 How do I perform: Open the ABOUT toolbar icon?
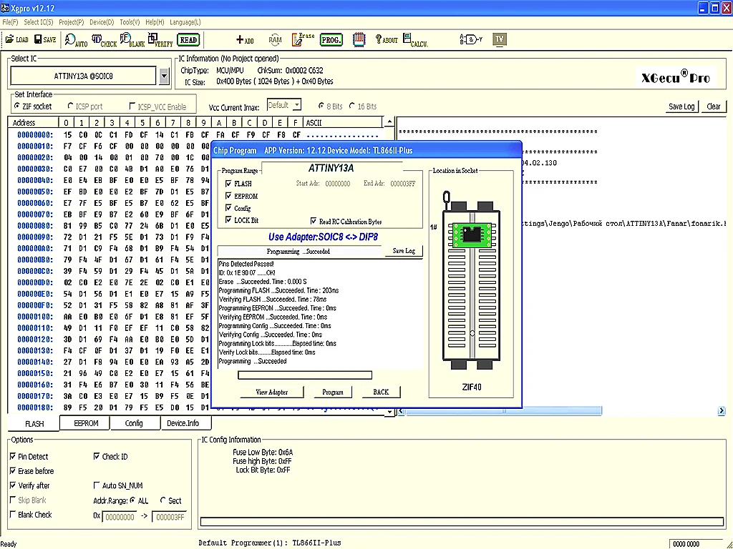(x=386, y=40)
